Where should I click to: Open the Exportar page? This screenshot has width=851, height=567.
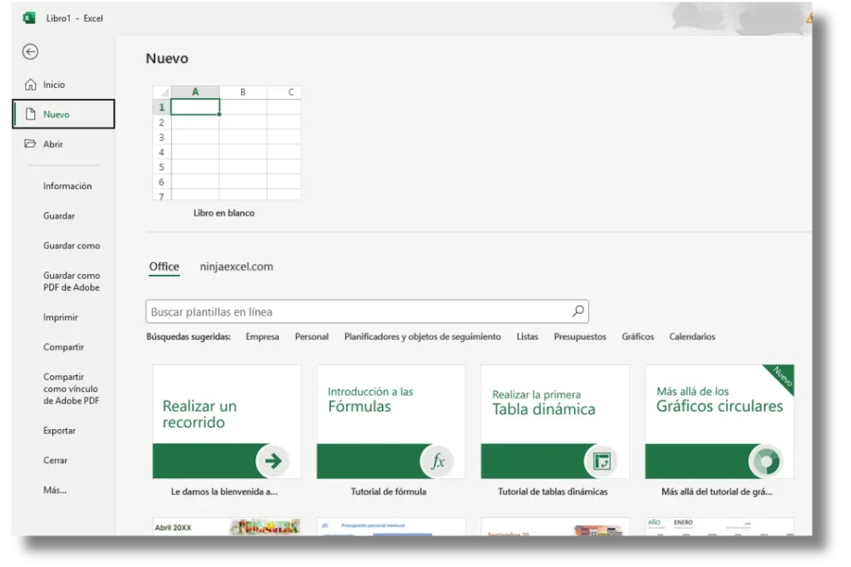60,430
